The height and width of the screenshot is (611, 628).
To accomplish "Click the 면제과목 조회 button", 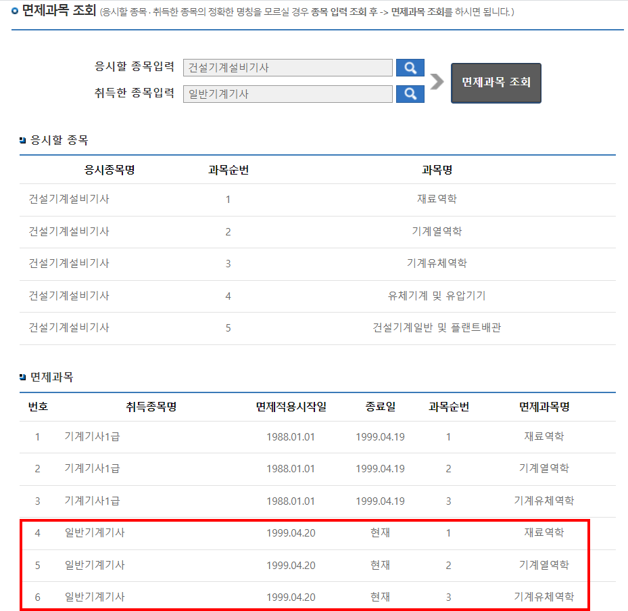I will (496, 83).
